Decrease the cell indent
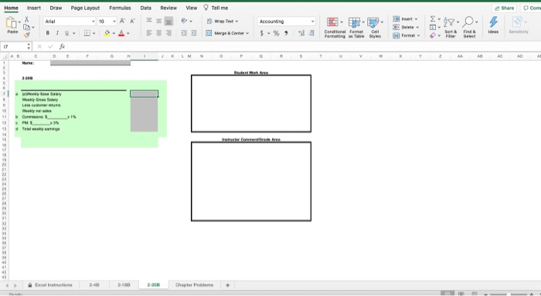Image resolution: width=541 pixels, height=296 pixels. tap(184, 33)
